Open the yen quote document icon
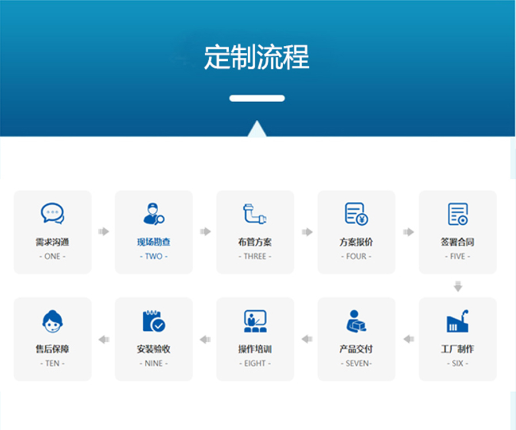 [x=356, y=214]
